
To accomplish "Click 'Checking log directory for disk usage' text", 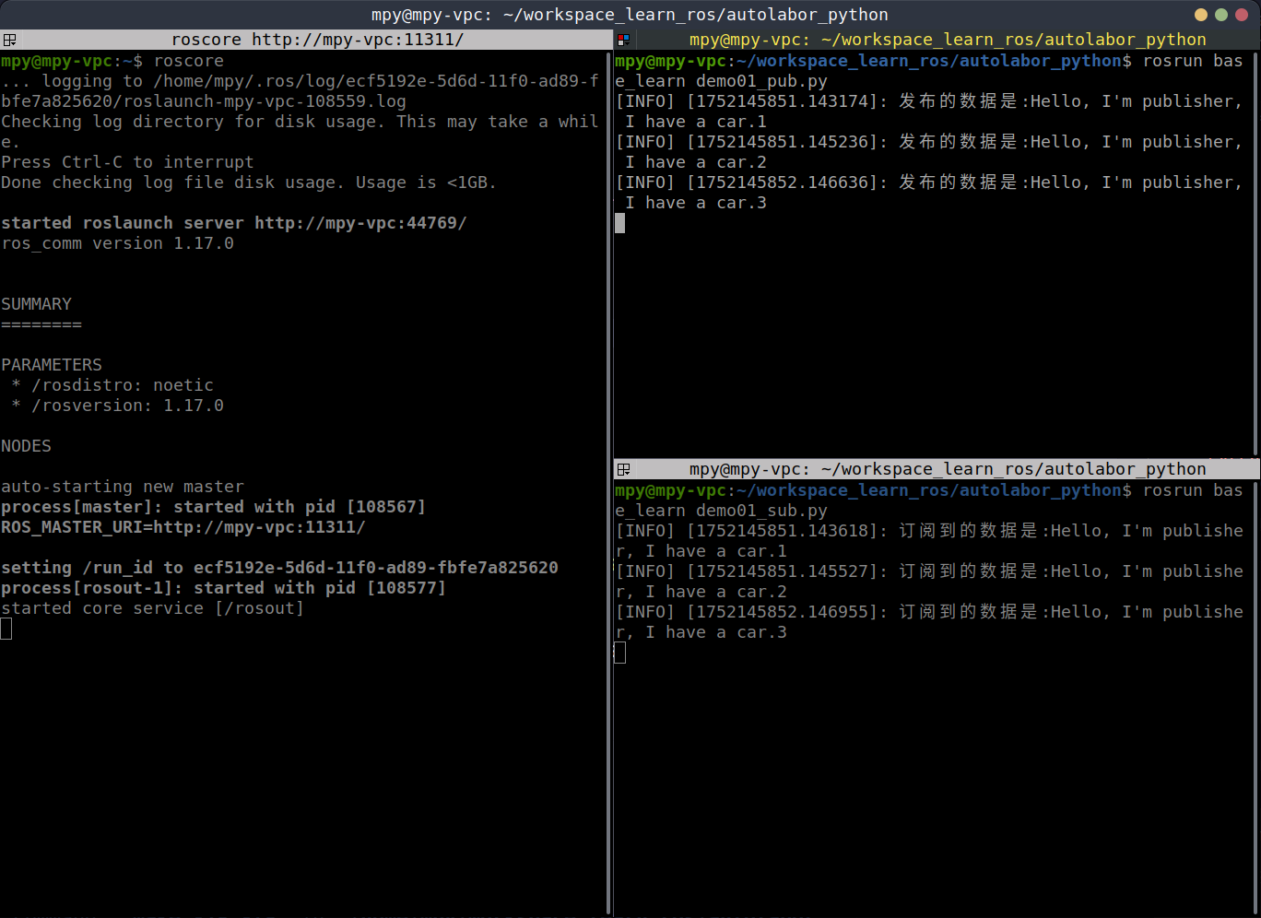I will (300, 122).
